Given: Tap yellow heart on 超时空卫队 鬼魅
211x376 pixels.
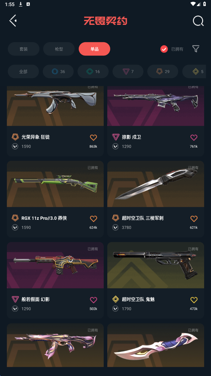Looking at the screenshot, I should (x=194, y=300).
